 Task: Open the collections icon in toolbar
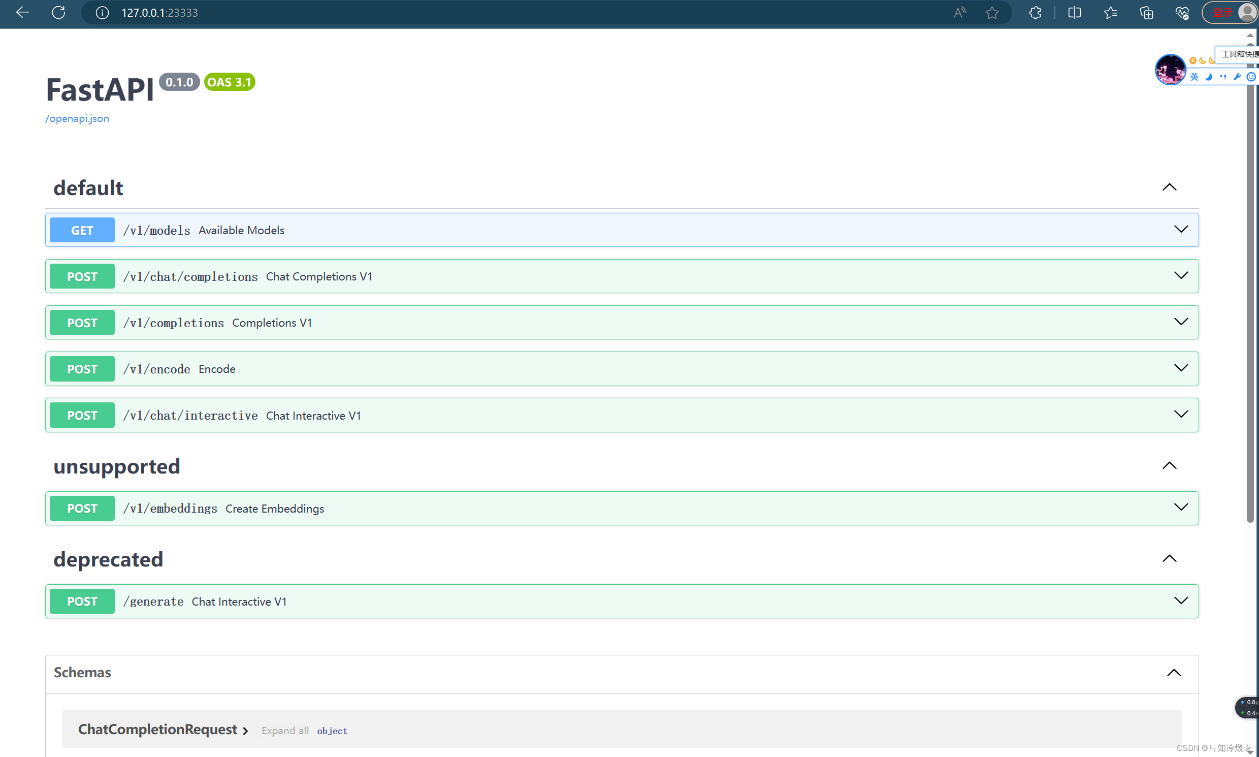coord(1146,13)
